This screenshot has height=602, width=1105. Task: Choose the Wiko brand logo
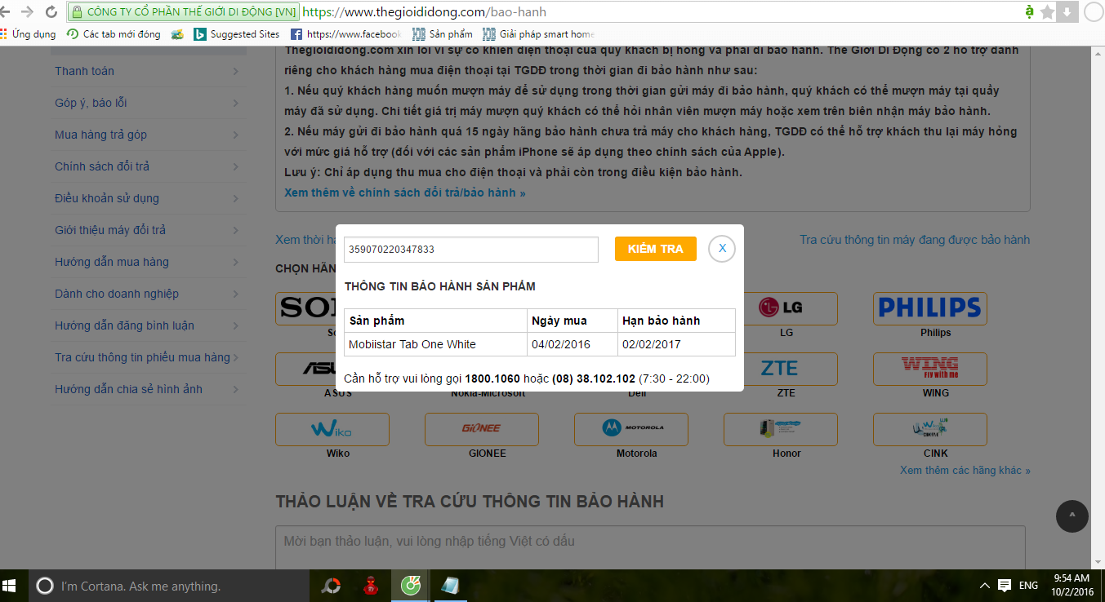pos(332,429)
